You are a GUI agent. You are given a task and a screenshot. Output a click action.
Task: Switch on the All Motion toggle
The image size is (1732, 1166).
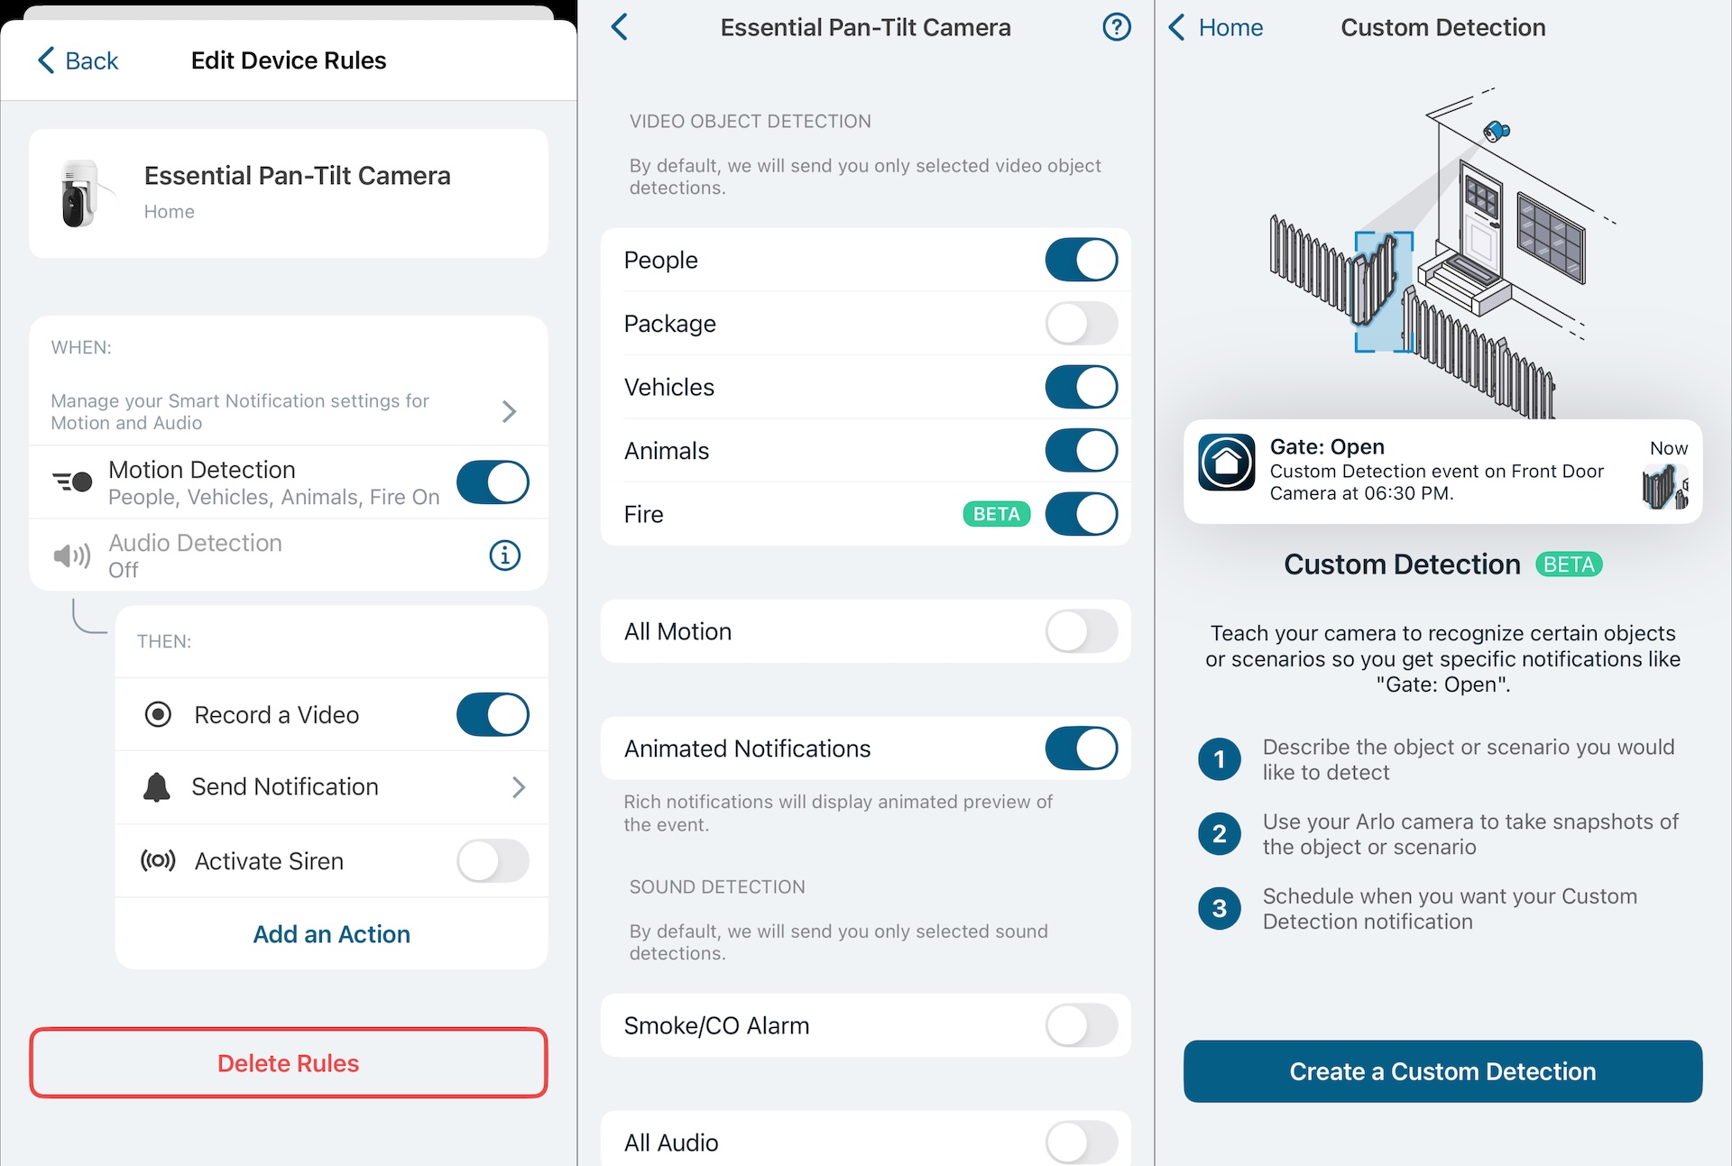point(1081,632)
